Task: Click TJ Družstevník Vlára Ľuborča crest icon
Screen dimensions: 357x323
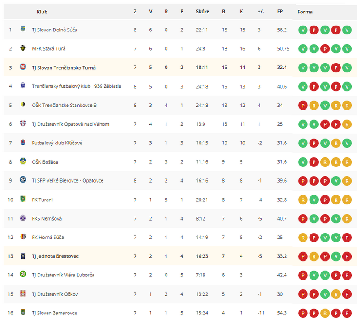Action: pyautogui.click(x=23, y=274)
